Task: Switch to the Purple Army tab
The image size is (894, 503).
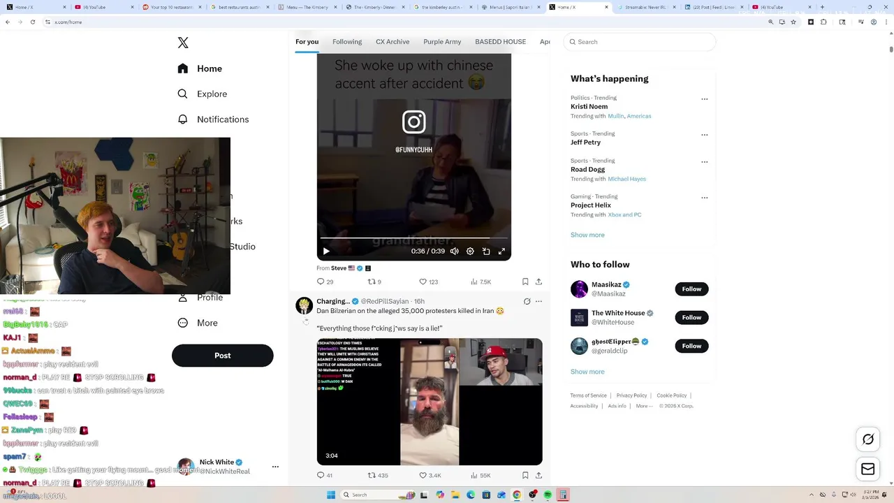Action: coord(442,42)
